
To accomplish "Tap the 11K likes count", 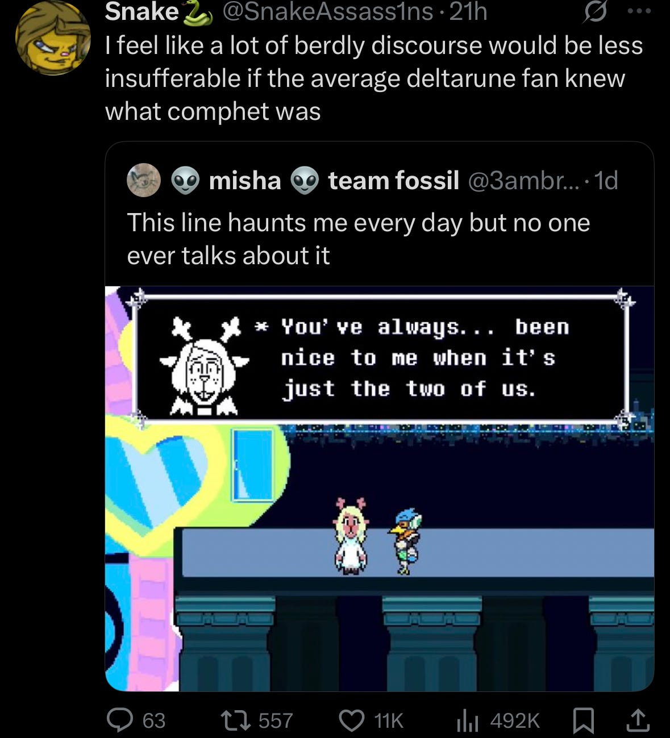I will tap(389, 720).
